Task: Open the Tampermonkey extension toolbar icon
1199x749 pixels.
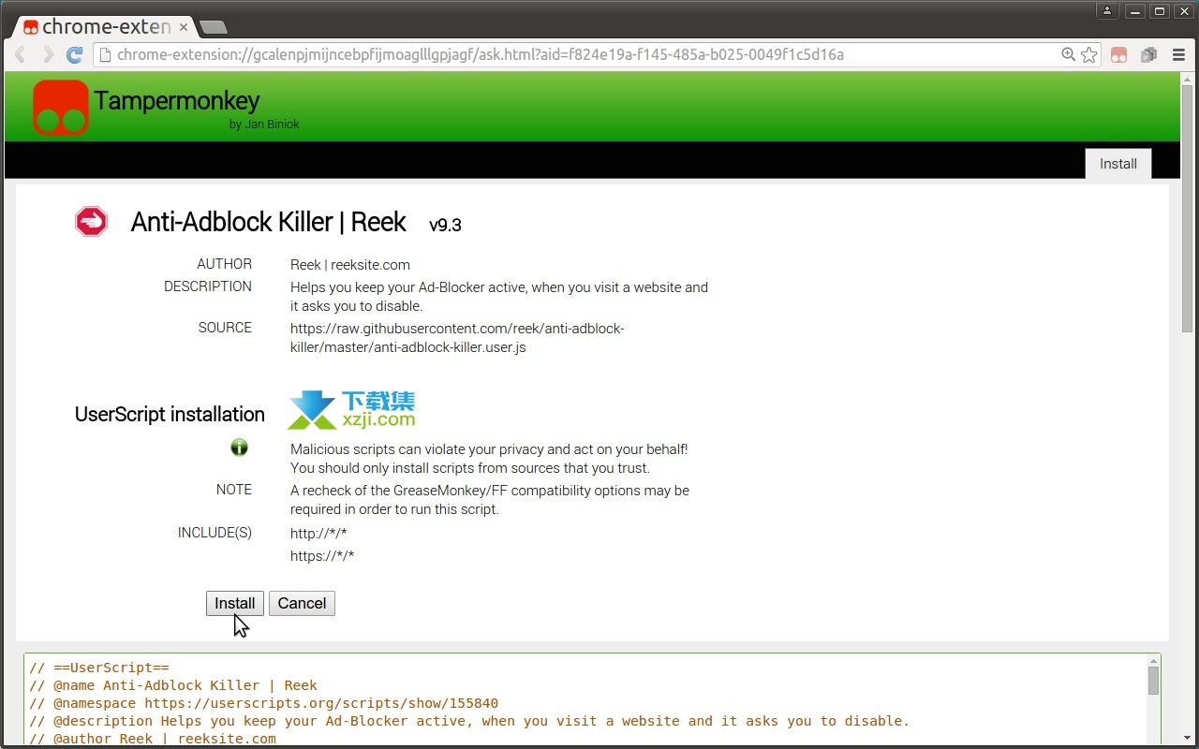Action: point(1118,55)
